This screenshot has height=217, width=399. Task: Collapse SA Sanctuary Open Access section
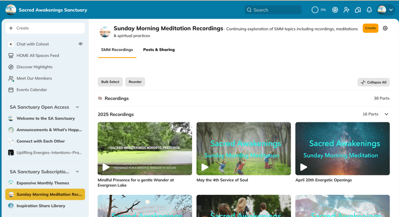point(77,107)
